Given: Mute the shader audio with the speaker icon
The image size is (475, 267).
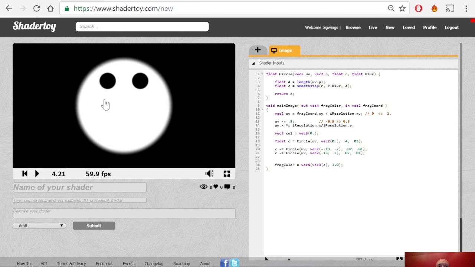Looking at the screenshot, I should [x=209, y=174].
